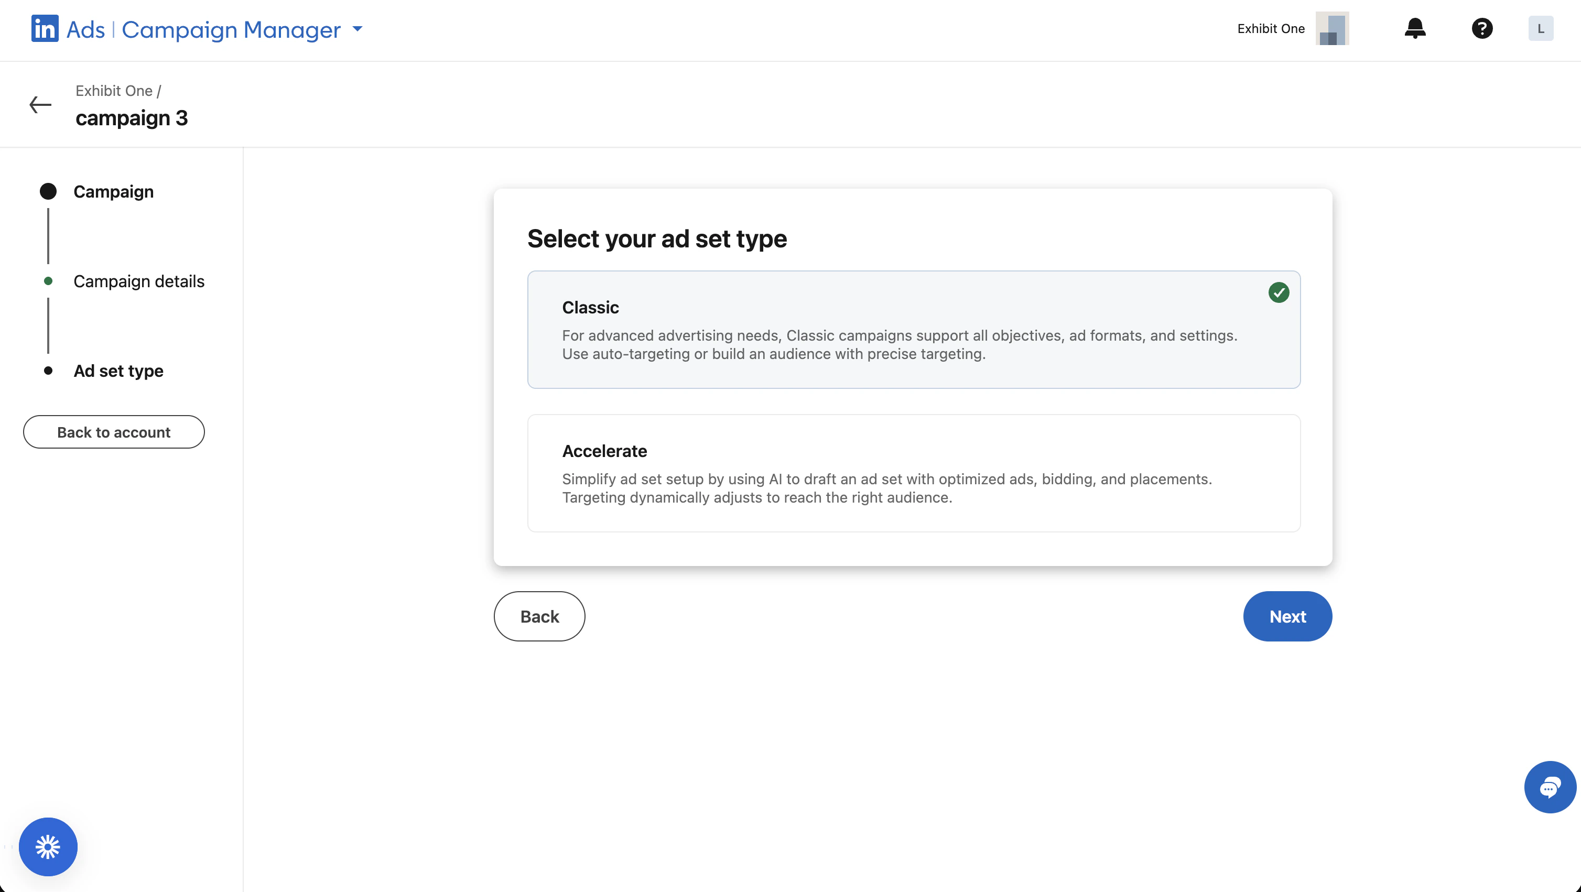
Task: Go to the Campaign details step
Action: tap(139, 281)
